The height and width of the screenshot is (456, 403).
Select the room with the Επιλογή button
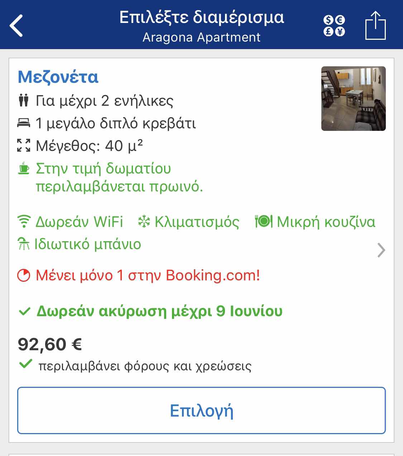(x=201, y=410)
